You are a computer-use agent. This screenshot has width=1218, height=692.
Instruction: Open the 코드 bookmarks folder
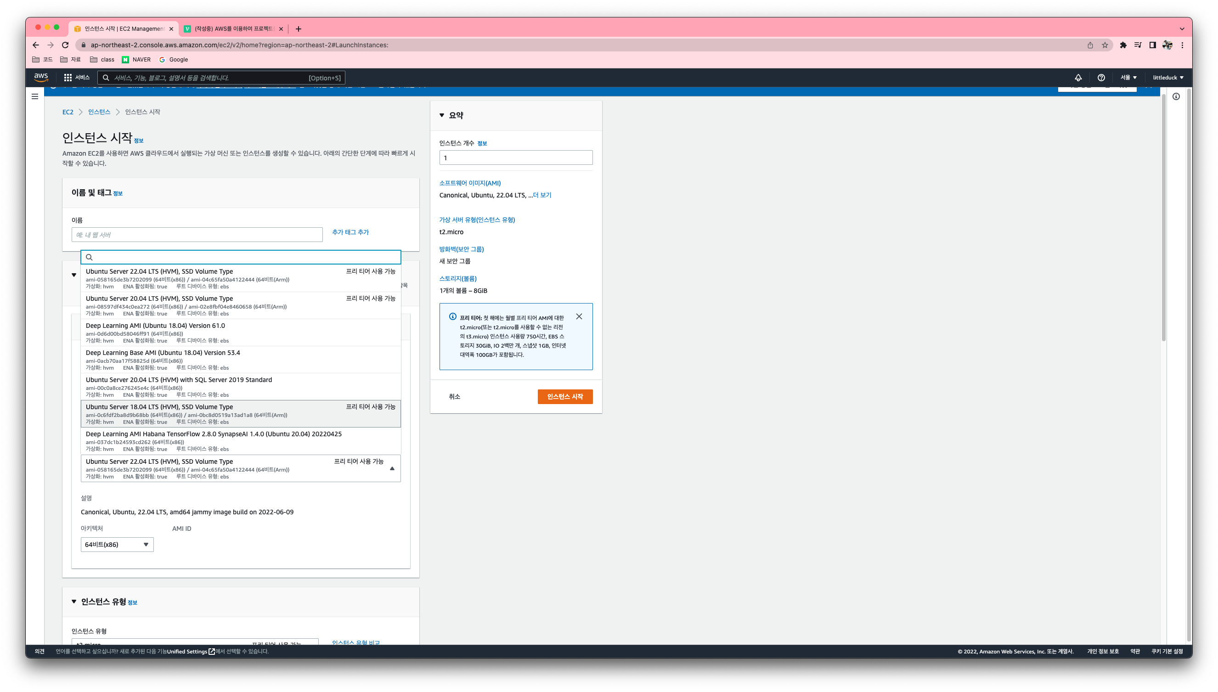point(42,59)
